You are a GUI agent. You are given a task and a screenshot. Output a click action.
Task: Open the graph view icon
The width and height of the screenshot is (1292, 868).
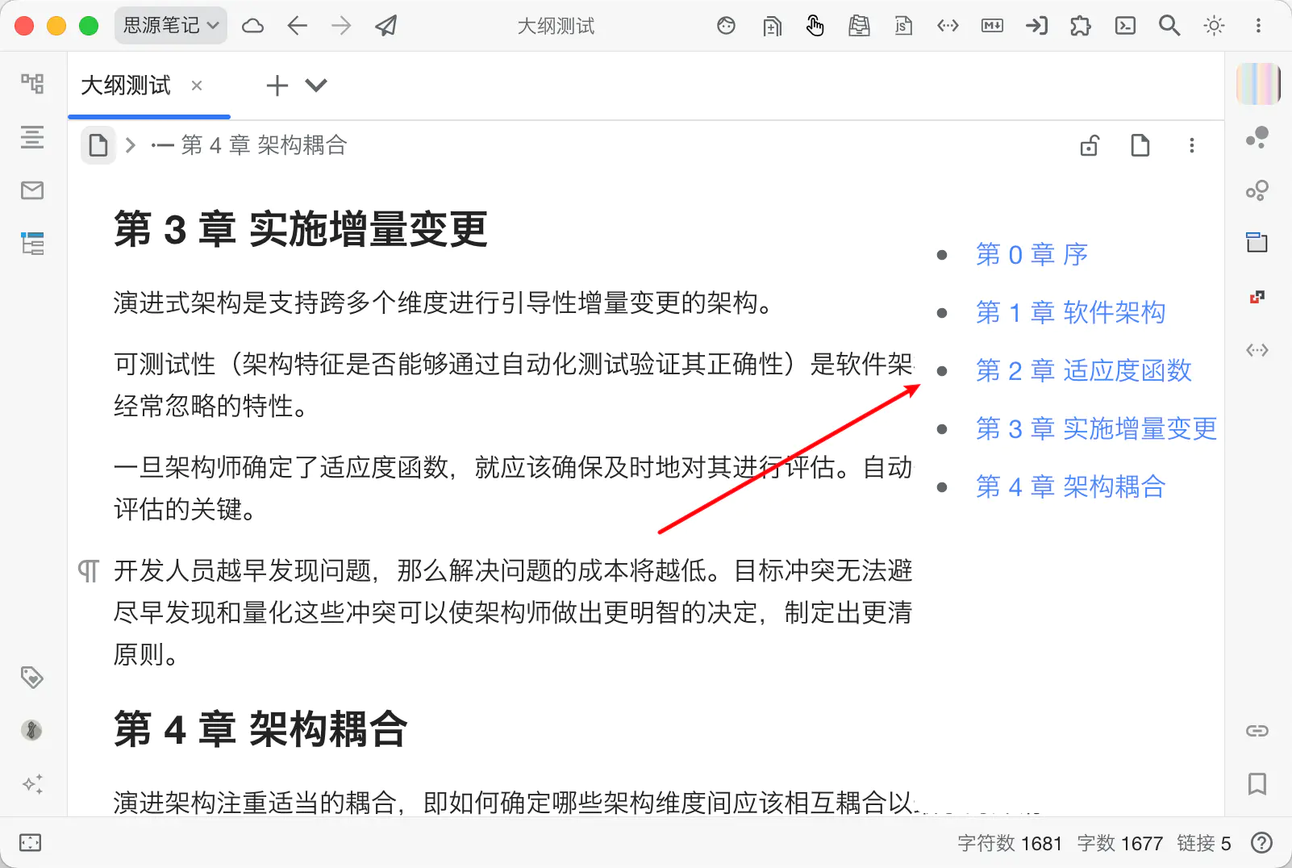tap(1257, 137)
